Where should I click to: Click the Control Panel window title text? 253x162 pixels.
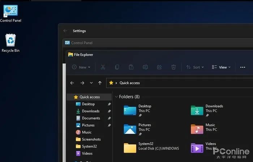(x=82, y=43)
